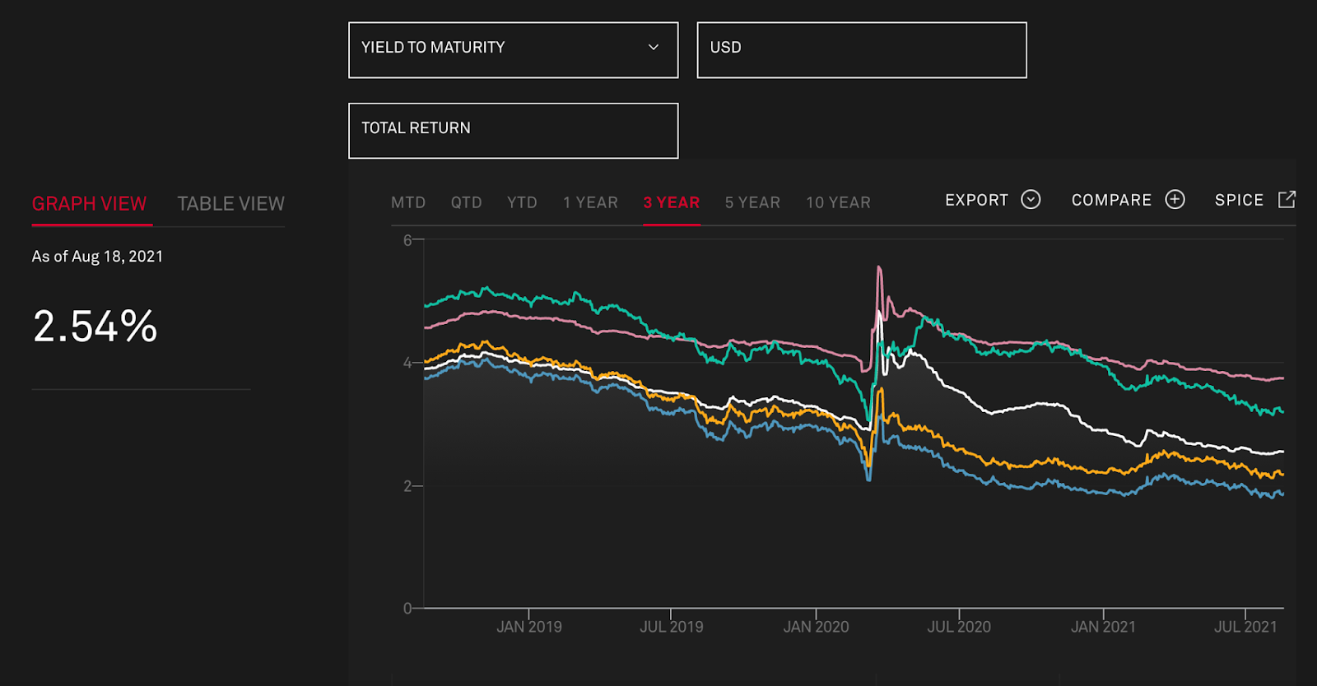This screenshot has width=1317, height=686.
Task: Click the 2.54% yield value
Action: point(95,327)
